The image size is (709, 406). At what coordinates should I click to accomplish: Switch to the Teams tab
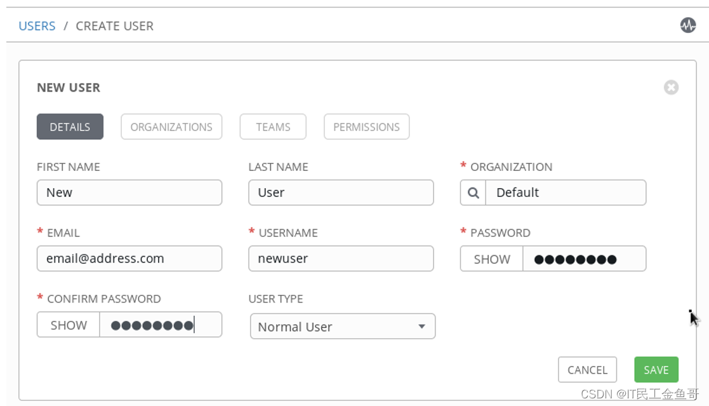coord(273,126)
